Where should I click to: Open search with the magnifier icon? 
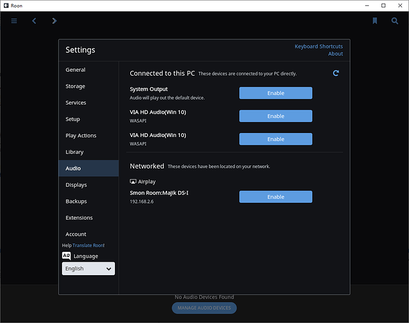coord(395,21)
